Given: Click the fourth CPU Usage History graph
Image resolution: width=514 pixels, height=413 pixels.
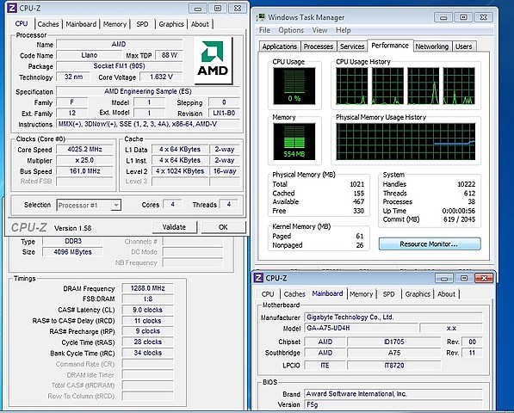Looking at the screenshot, I should [459, 86].
